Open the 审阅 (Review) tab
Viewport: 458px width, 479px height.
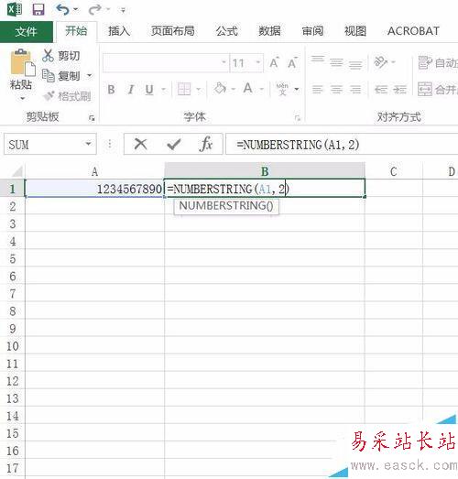tap(312, 31)
